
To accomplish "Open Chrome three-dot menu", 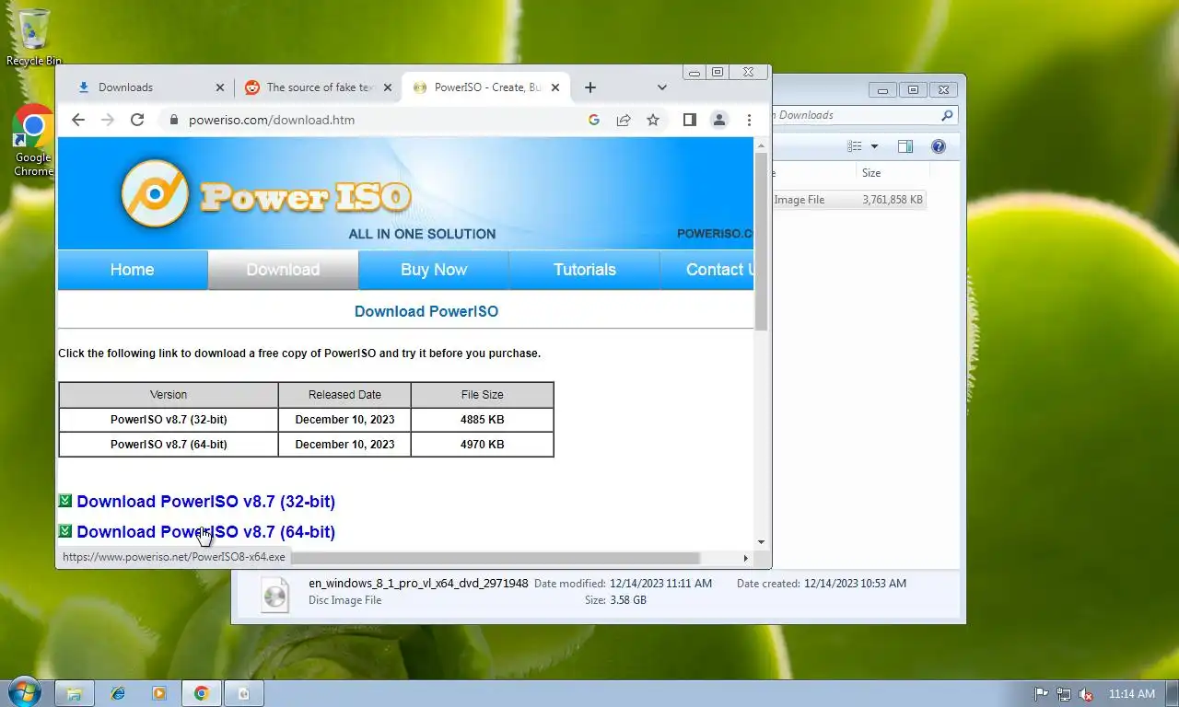I will click(749, 120).
